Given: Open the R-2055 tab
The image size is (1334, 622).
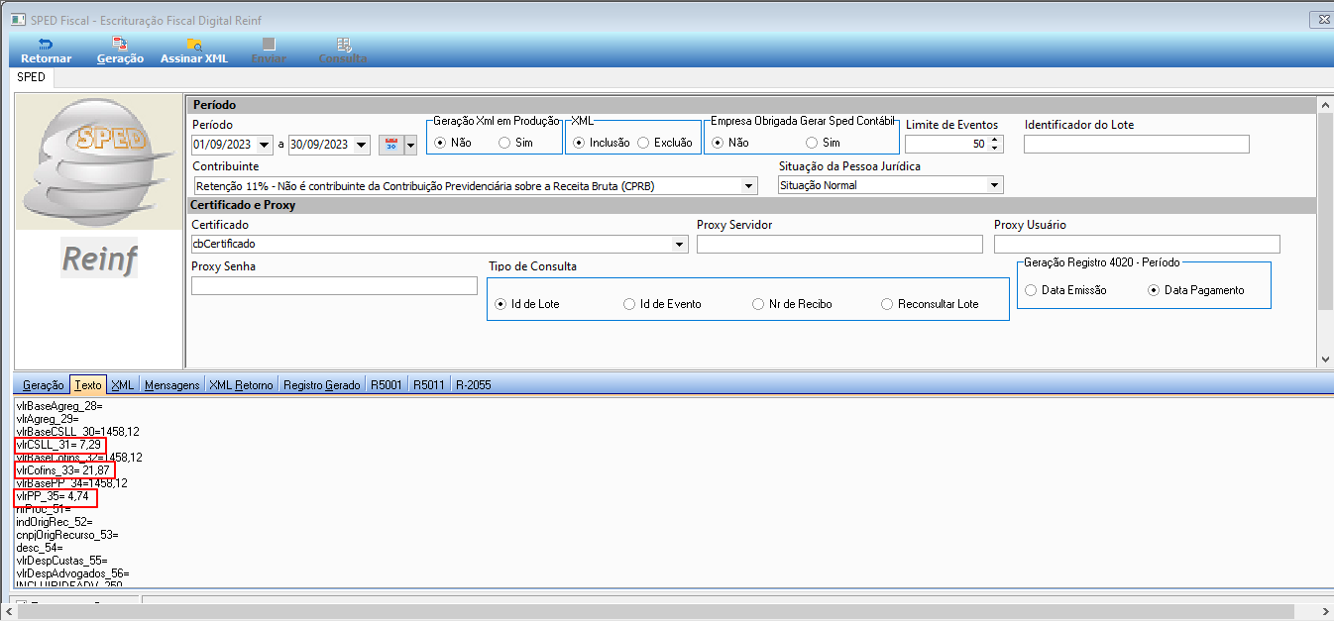Looking at the screenshot, I should pyautogui.click(x=474, y=384).
